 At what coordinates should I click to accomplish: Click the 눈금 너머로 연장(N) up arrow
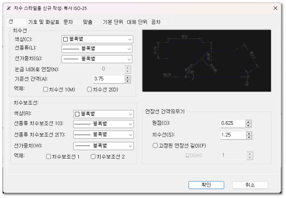[128, 68]
